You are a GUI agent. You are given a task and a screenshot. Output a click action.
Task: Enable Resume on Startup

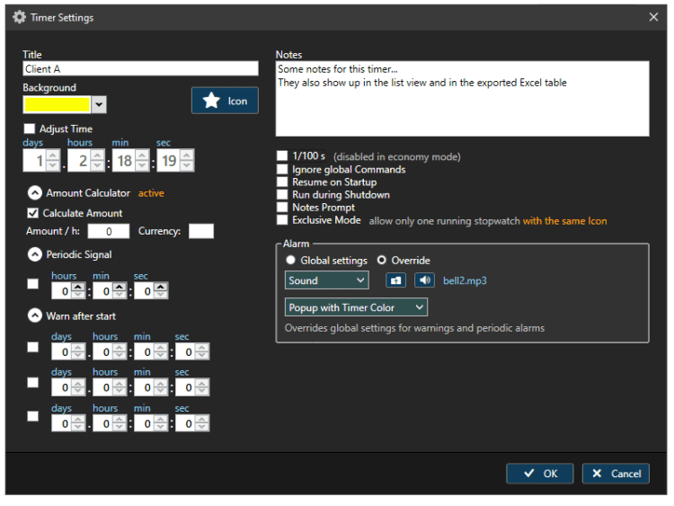(282, 182)
